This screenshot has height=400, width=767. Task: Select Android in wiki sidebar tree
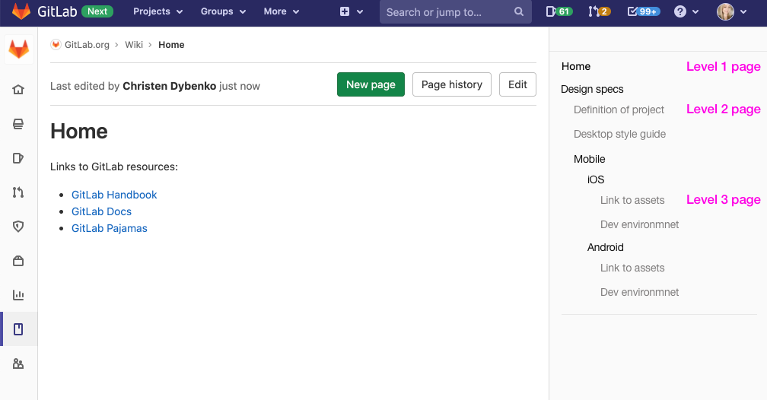pos(605,247)
